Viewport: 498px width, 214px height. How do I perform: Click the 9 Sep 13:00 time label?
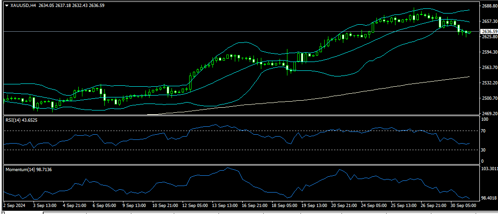(135, 205)
